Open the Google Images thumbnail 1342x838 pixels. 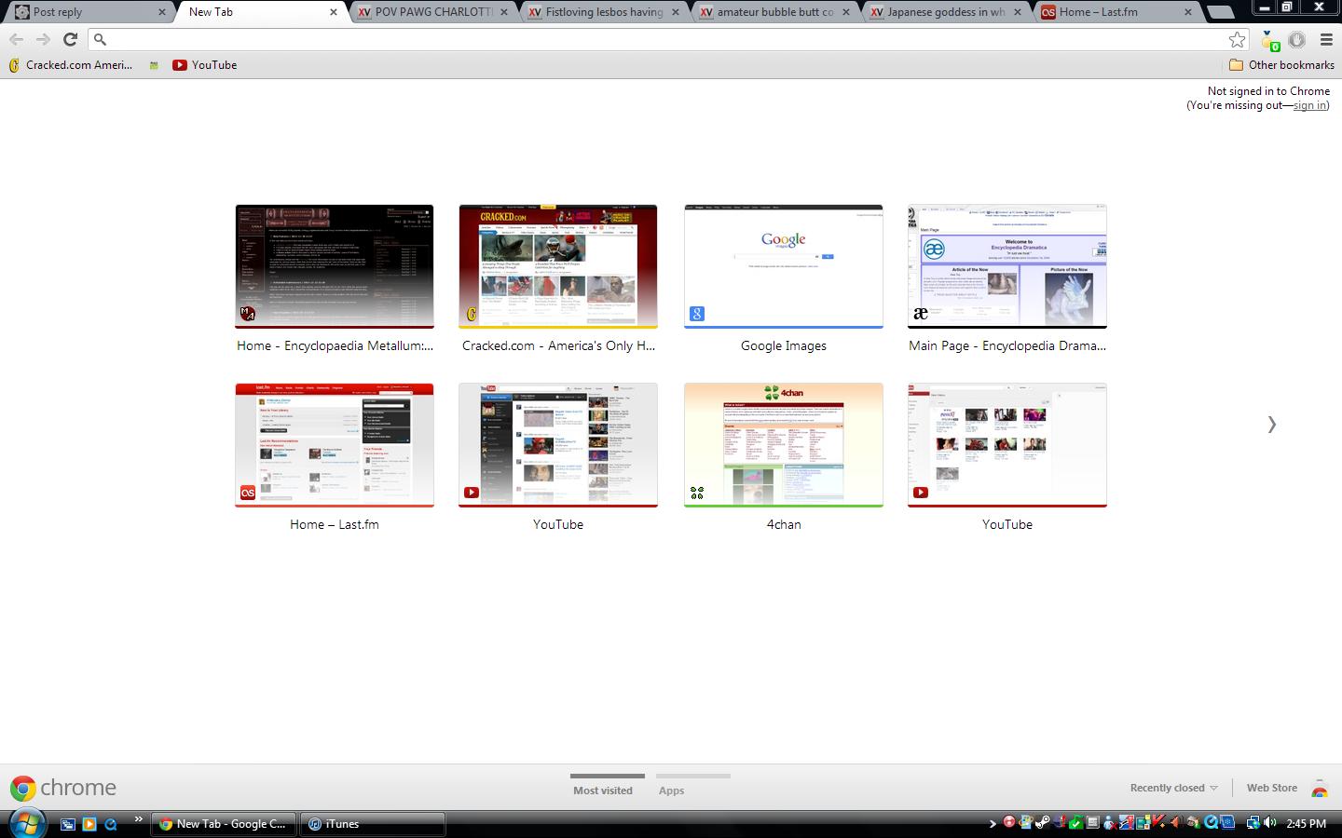tap(784, 266)
